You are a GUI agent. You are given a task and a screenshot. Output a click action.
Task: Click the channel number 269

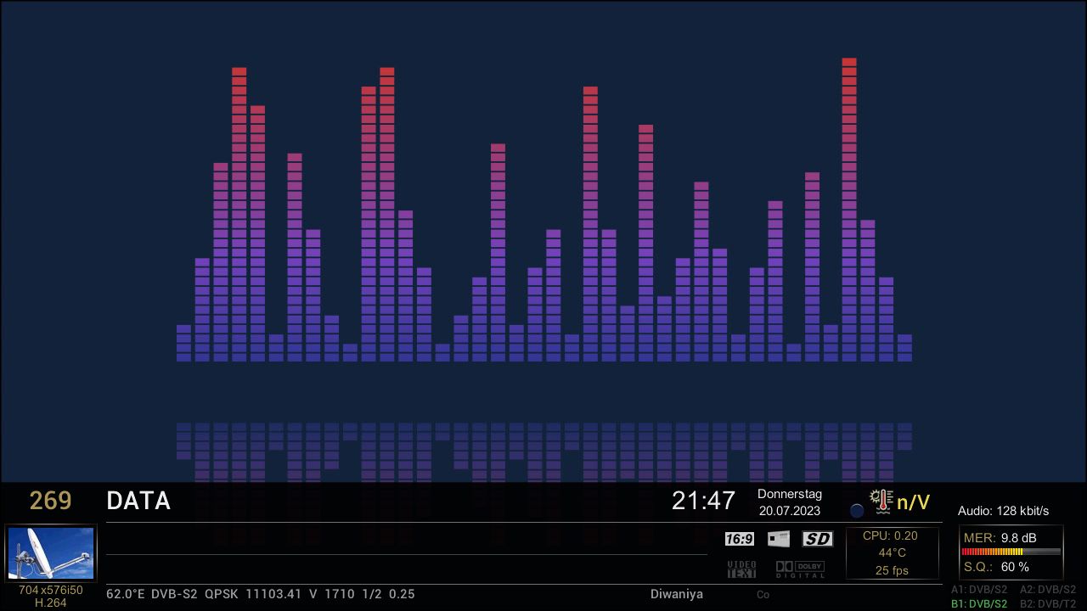coord(51,501)
